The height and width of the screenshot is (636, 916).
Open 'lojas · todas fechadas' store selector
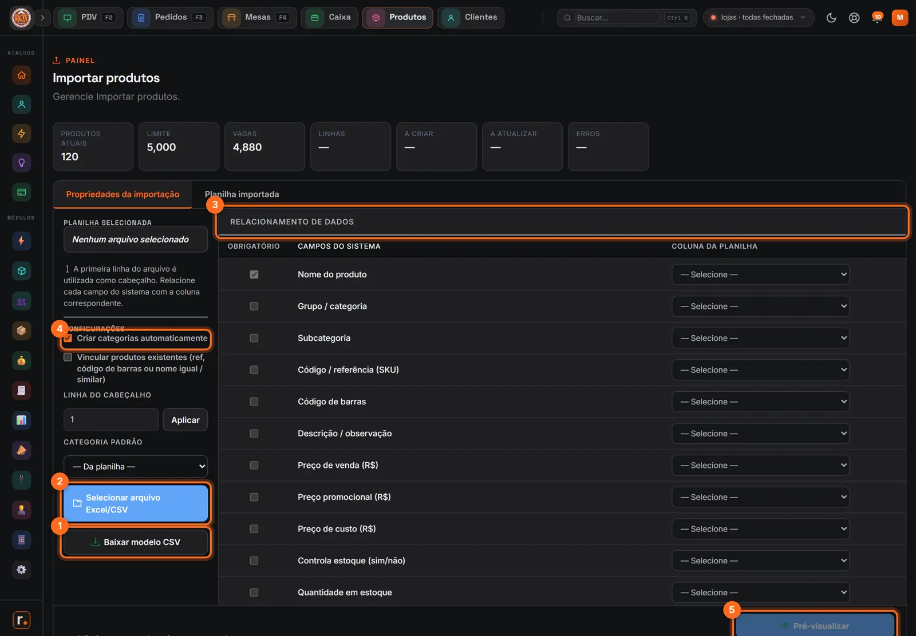[758, 18]
